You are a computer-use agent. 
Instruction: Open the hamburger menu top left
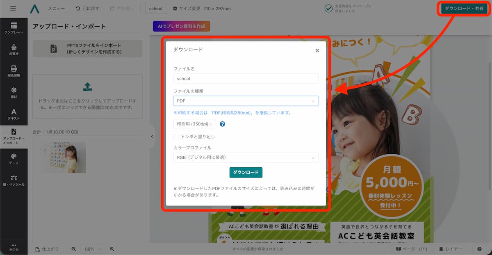(13, 8)
